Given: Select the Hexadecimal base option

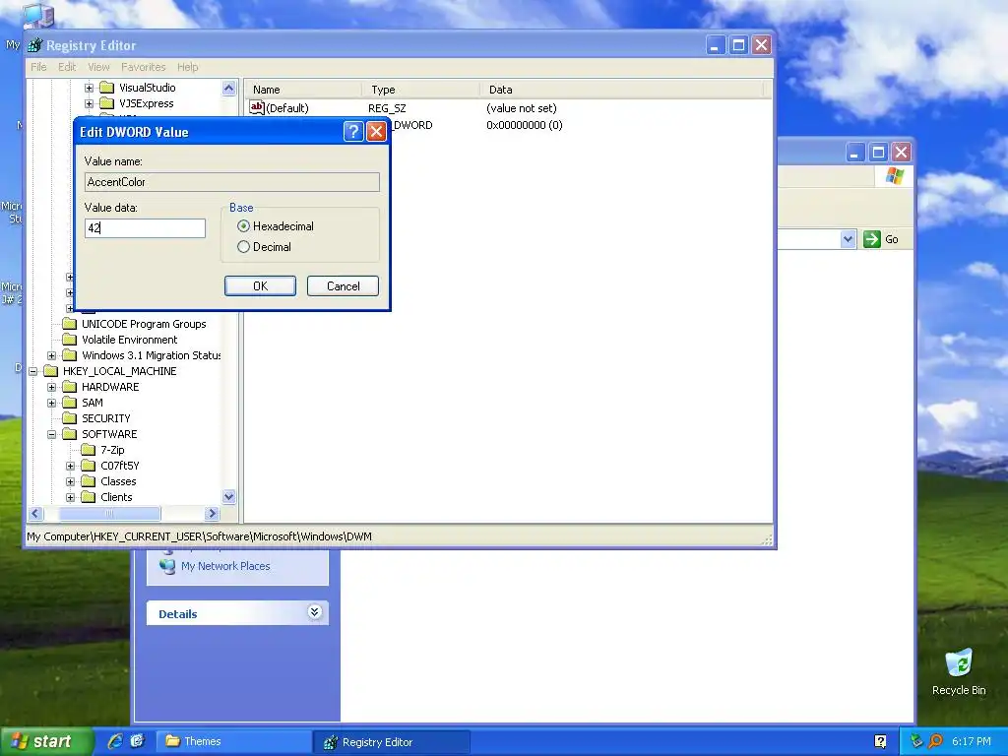Looking at the screenshot, I should [x=243, y=226].
